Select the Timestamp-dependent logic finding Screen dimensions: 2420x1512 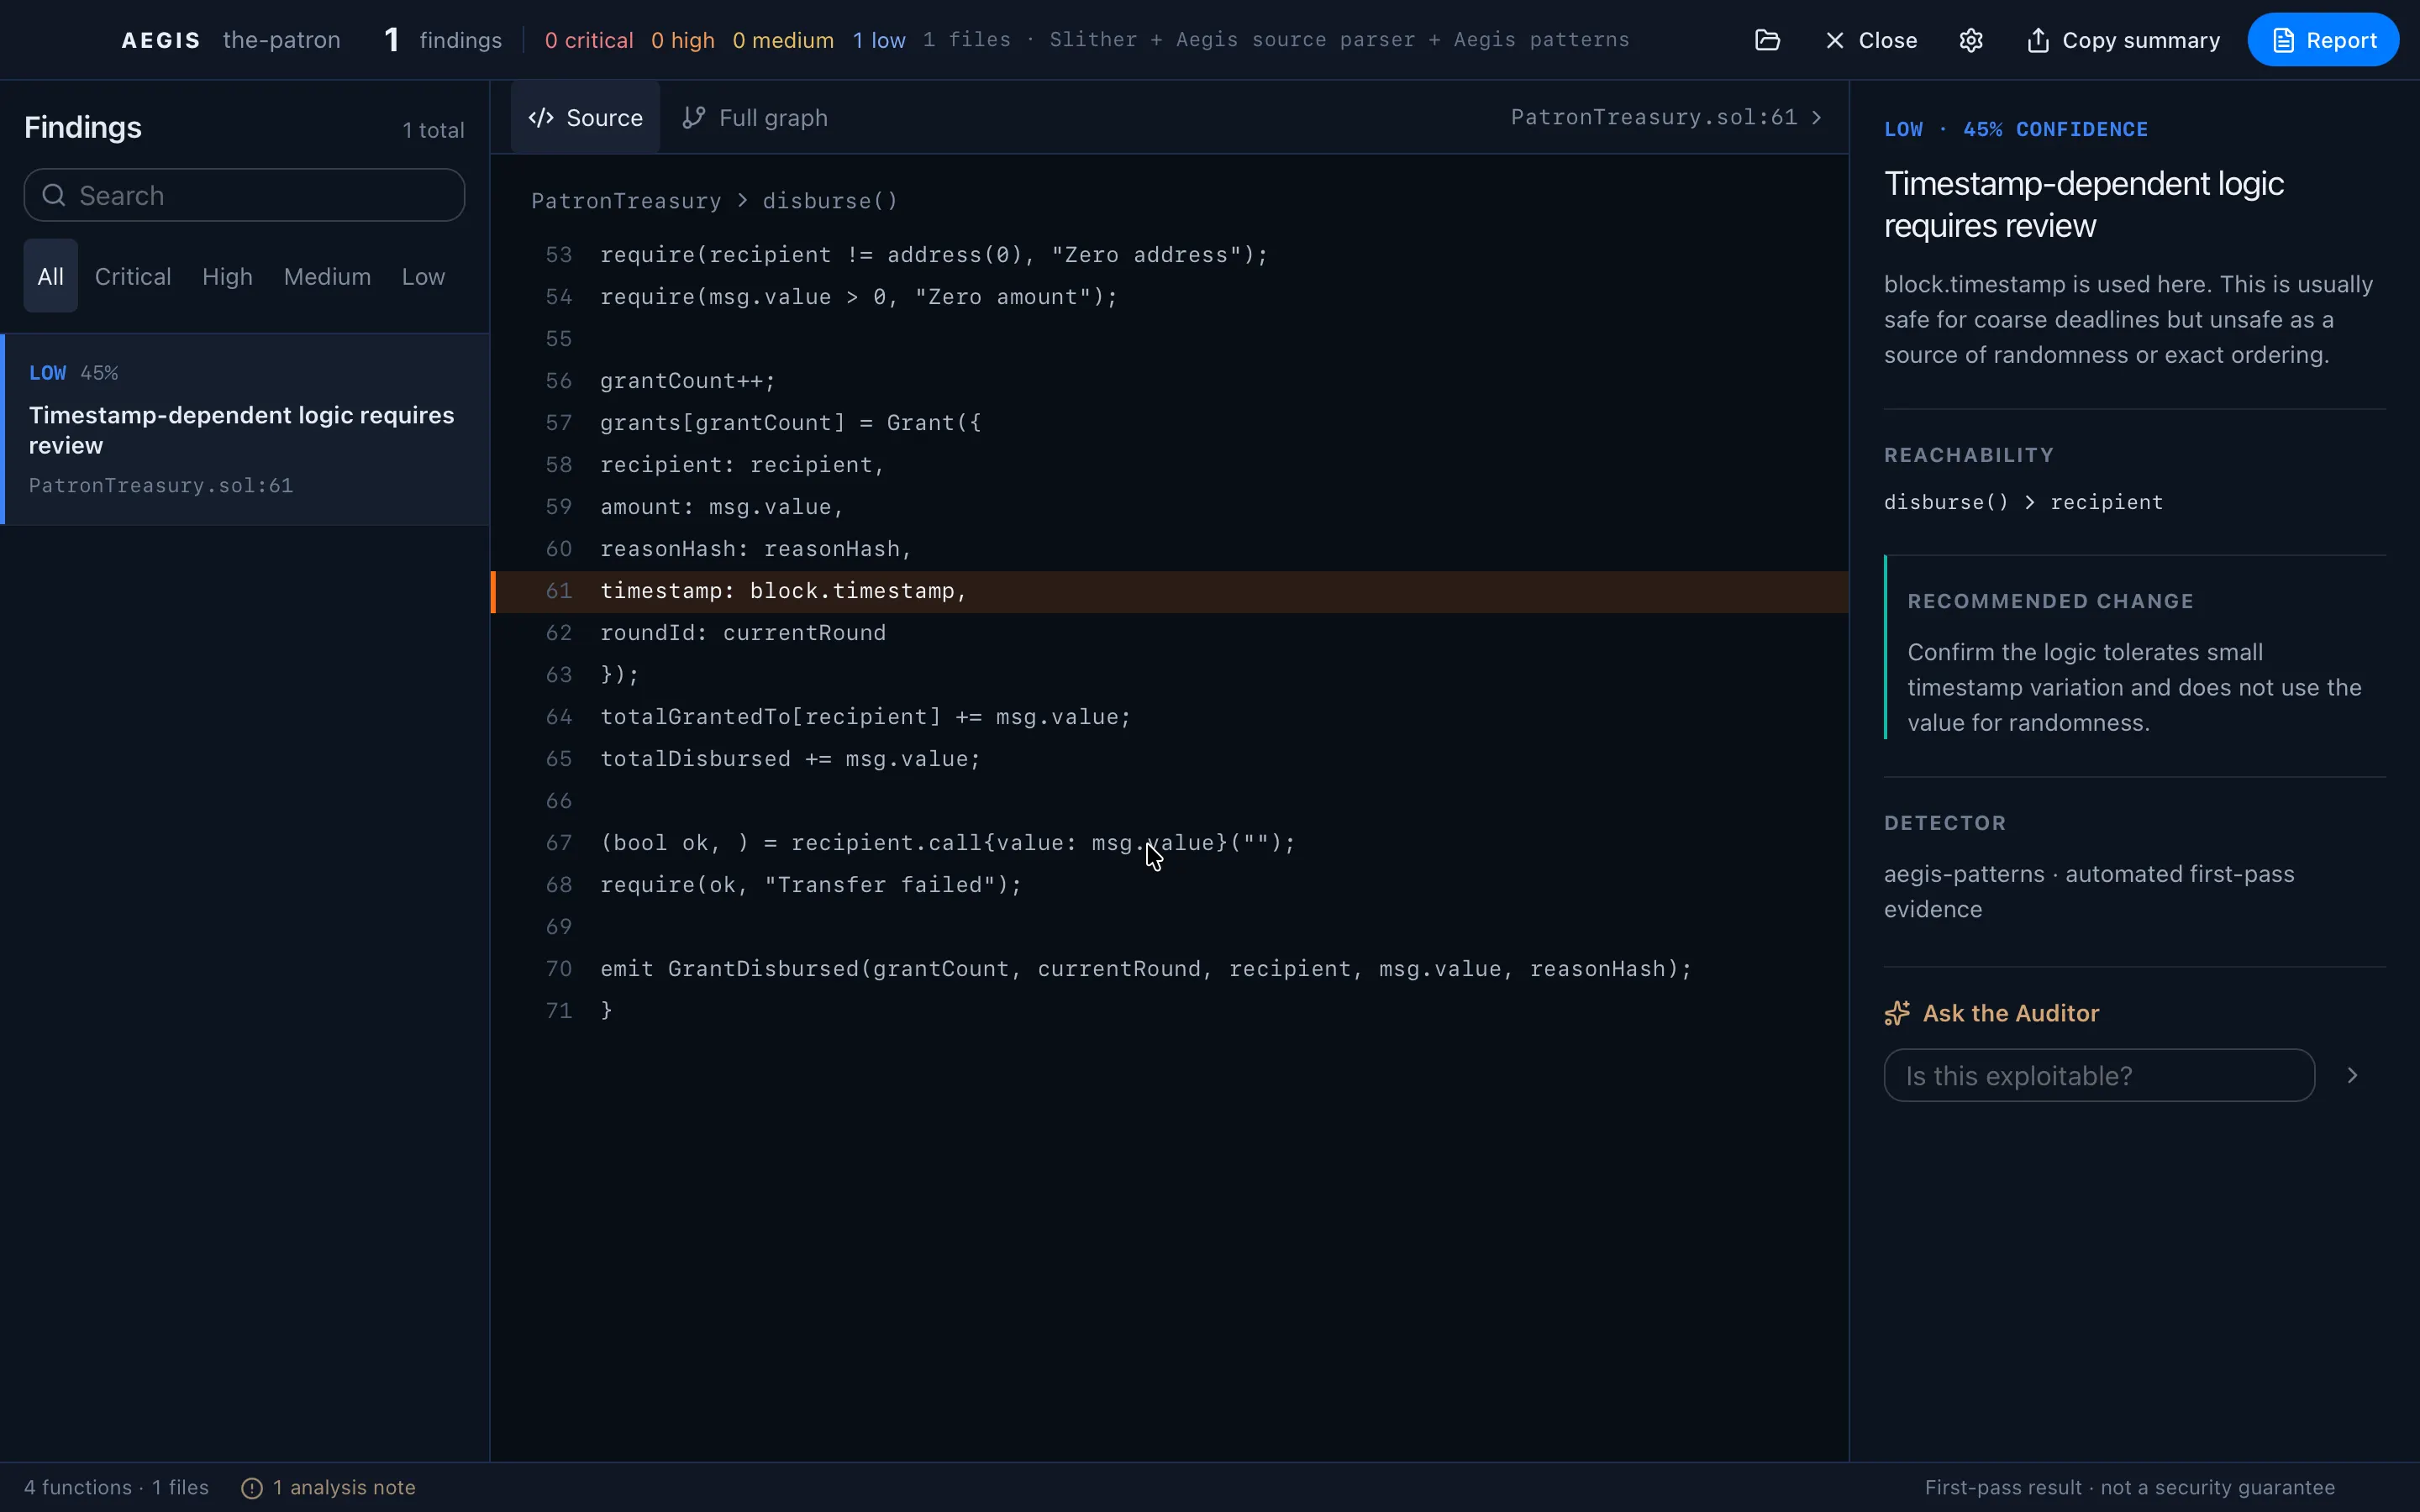click(245, 429)
